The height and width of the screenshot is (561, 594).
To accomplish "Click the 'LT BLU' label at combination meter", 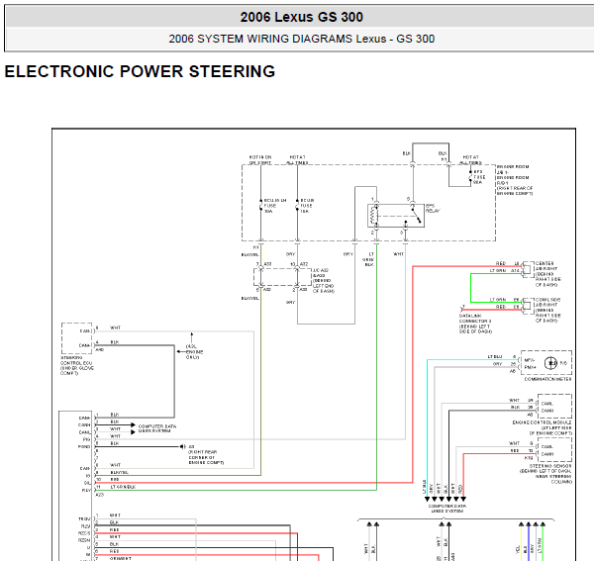I will [495, 356].
